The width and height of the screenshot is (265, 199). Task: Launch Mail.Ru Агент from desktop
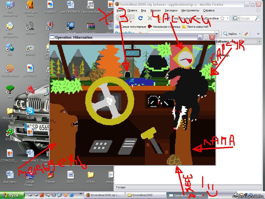(10, 71)
